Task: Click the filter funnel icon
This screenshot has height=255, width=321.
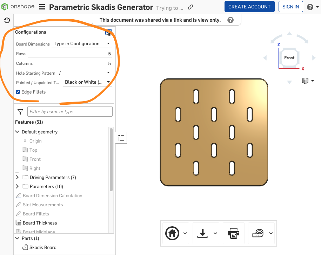Action: [20, 112]
